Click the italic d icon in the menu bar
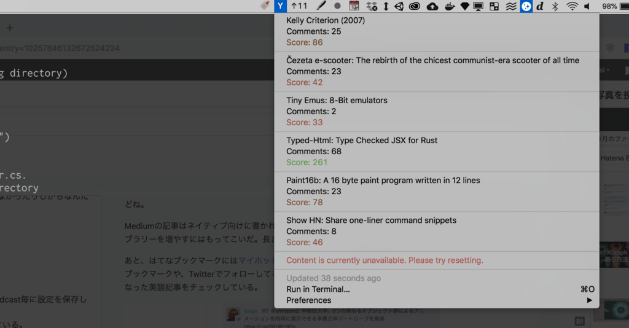This screenshot has height=328, width=629. [x=540, y=6]
